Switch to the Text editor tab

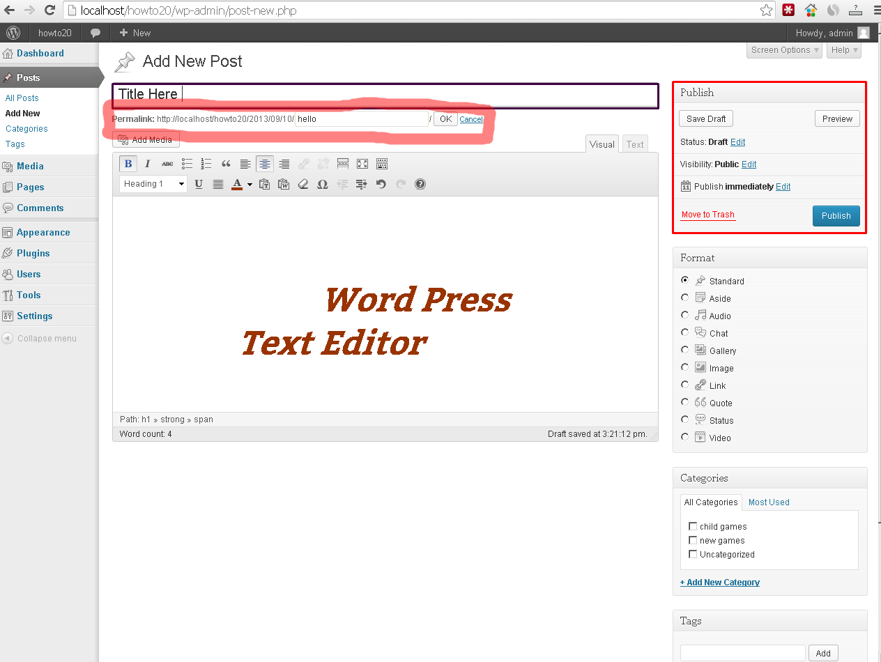click(x=635, y=144)
